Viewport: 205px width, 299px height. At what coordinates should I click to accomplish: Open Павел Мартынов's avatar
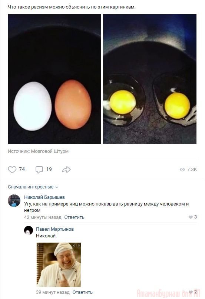pos(29,230)
